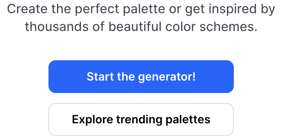The height and width of the screenshot is (139, 283).
Task: Click the word 'thousands' in the description
Action: point(57,26)
